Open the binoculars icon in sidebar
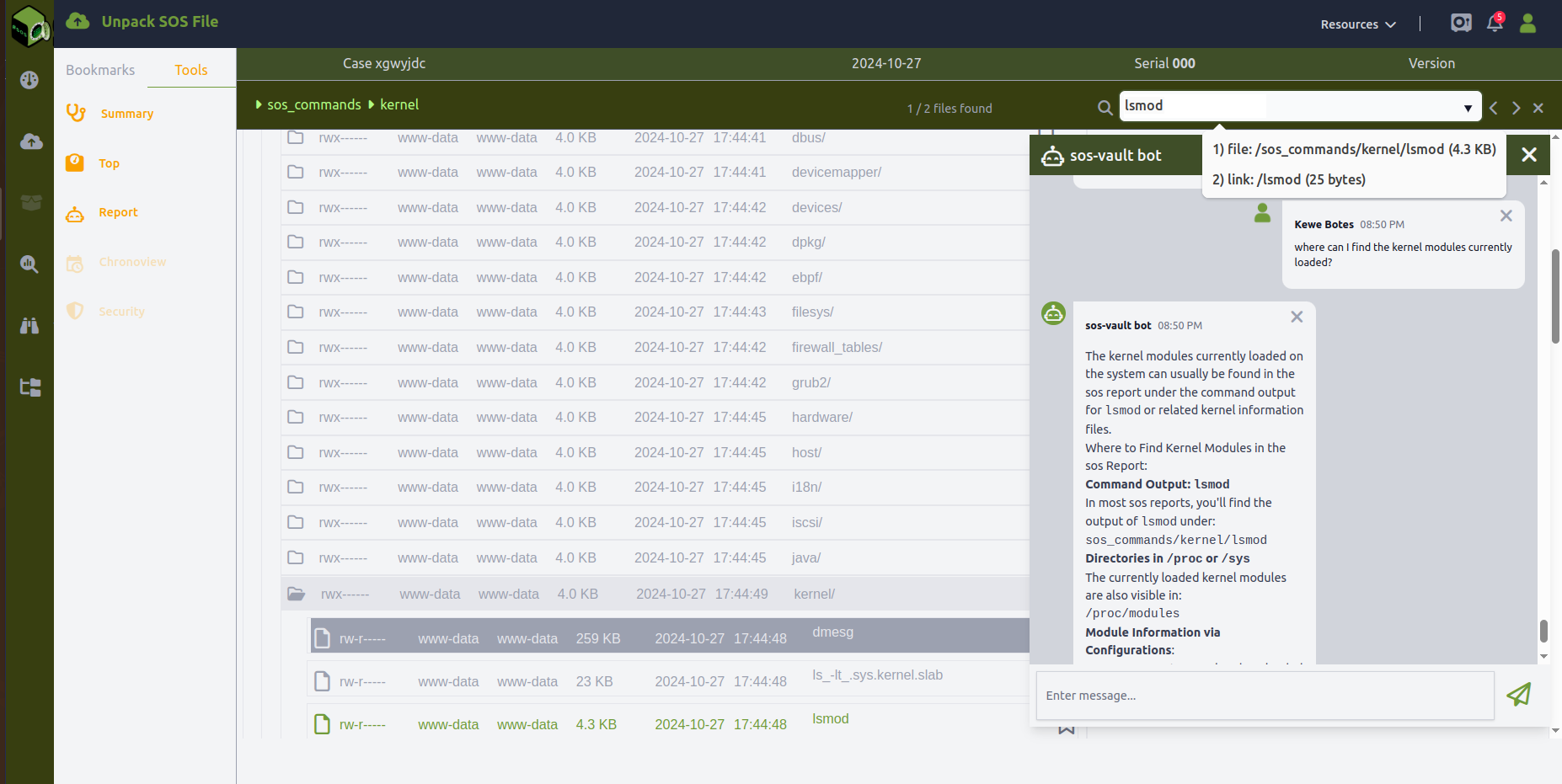The width and height of the screenshot is (1562, 784). point(29,326)
